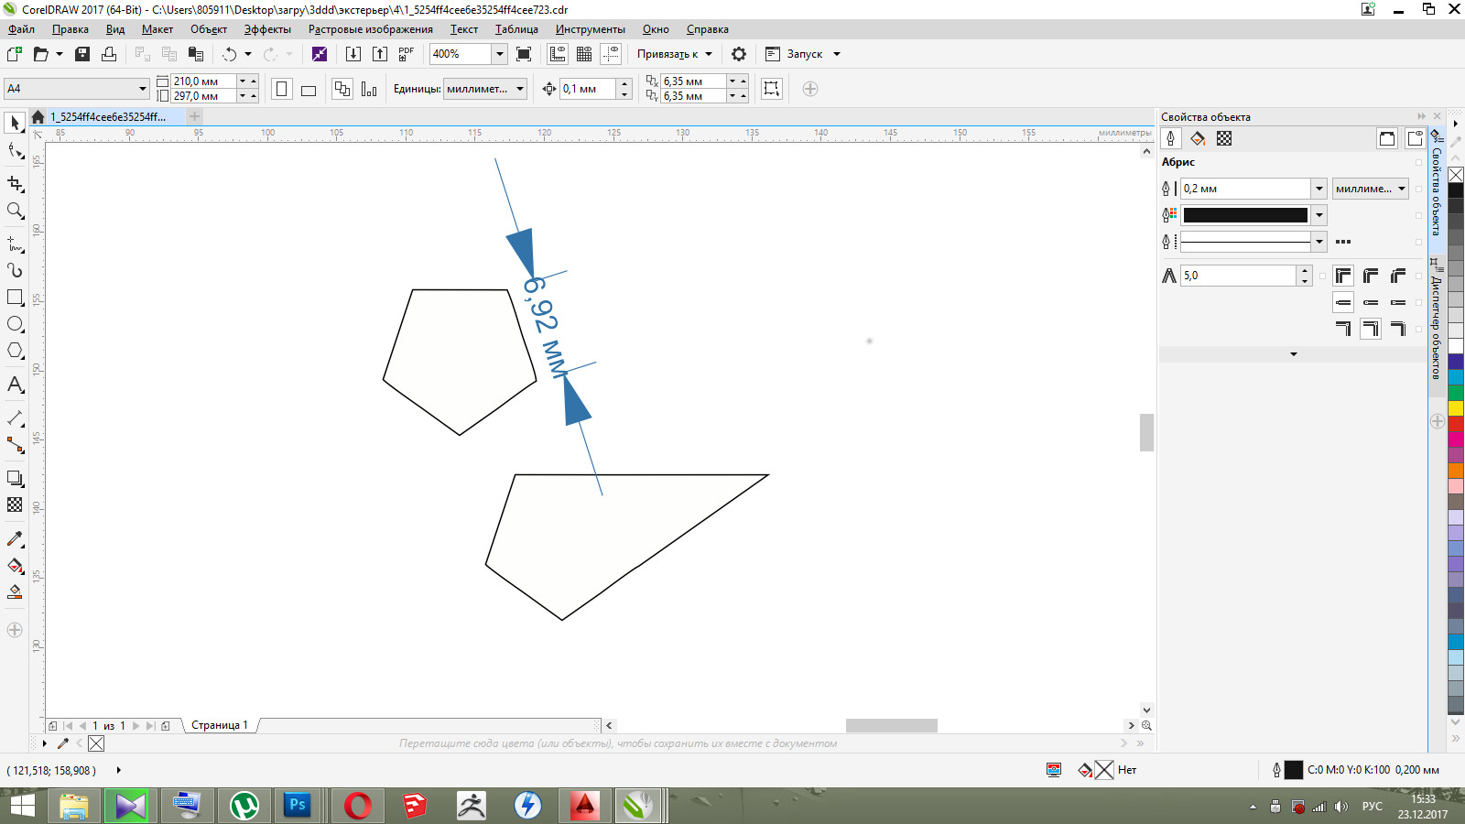
Task: Toggle show grid button
Action: coord(584,54)
